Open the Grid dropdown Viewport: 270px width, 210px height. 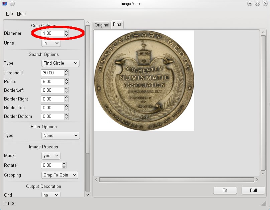pyautogui.click(x=51, y=195)
